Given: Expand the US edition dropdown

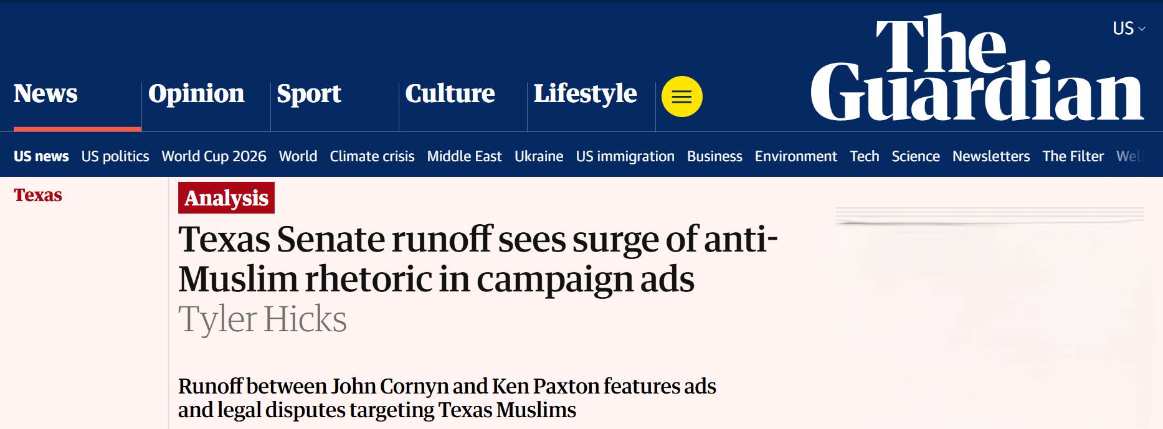Looking at the screenshot, I should tap(1129, 29).
